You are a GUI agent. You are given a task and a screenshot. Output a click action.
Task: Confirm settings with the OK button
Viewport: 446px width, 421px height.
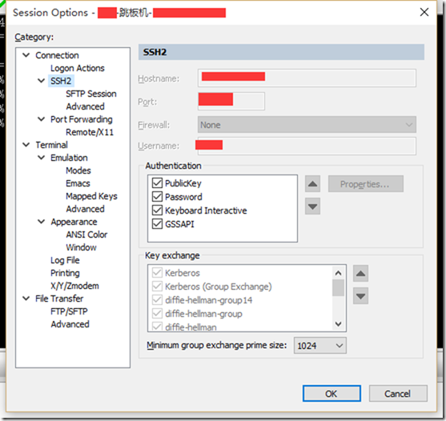pos(331,394)
